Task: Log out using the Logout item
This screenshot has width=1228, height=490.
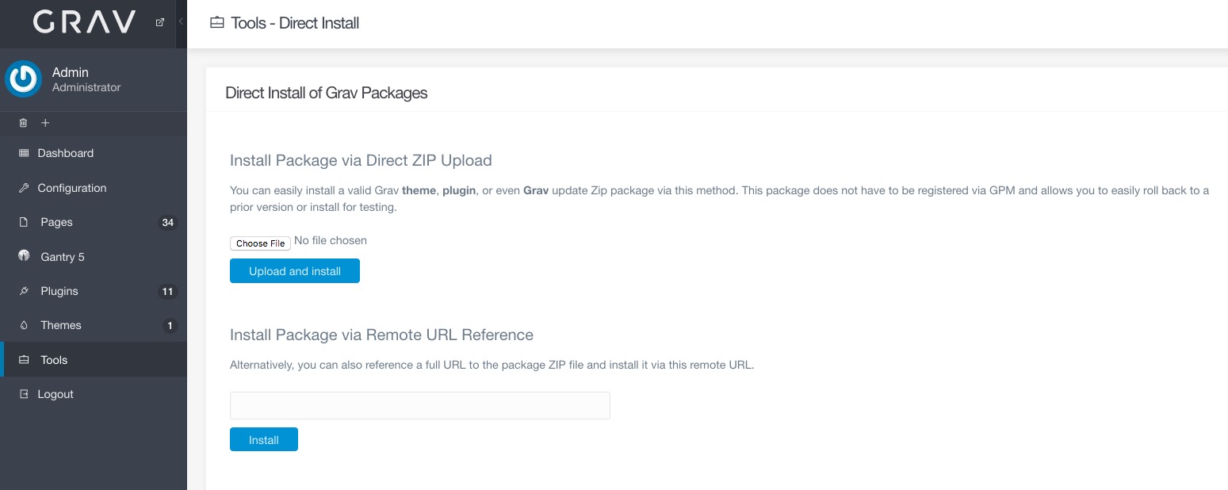Action: (x=55, y=394)
